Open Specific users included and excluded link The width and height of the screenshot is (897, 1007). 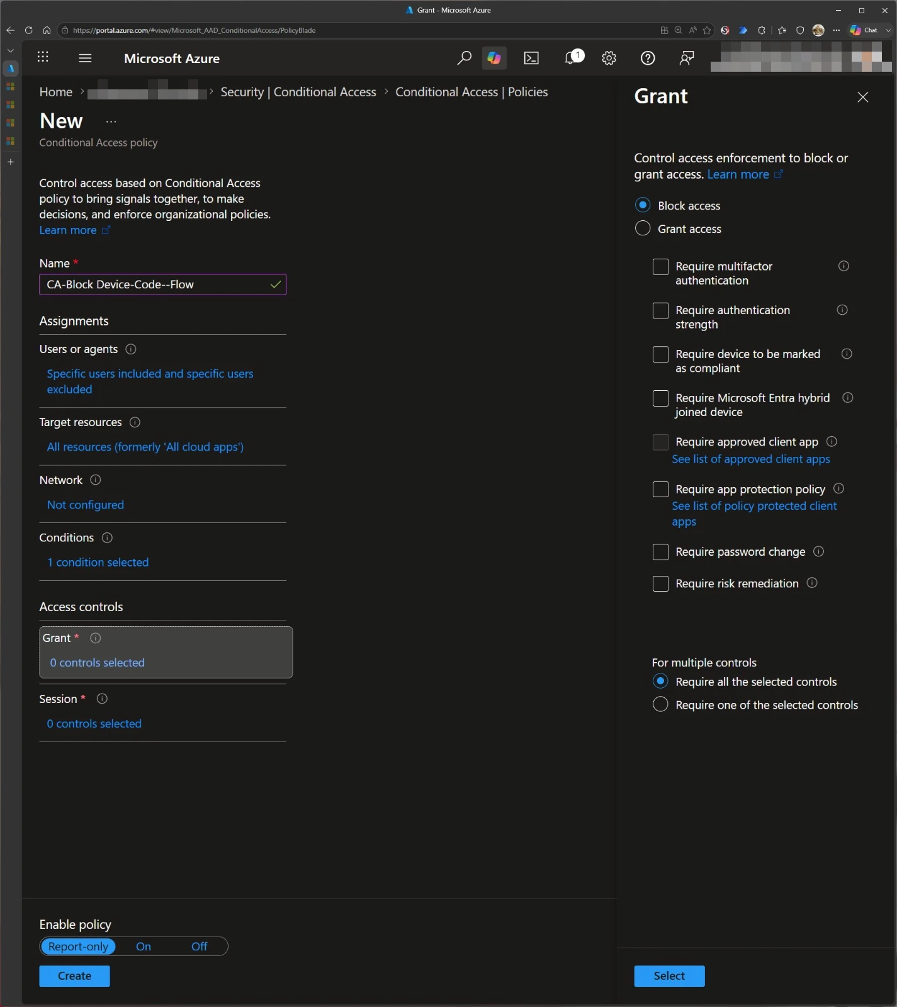[150, 381]
